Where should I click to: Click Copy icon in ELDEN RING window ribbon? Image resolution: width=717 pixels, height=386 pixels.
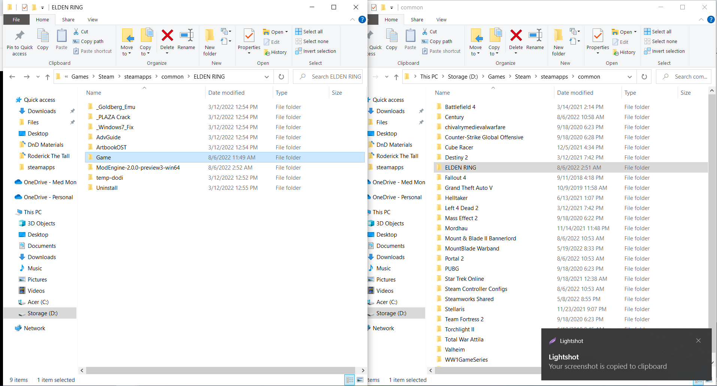43,39
